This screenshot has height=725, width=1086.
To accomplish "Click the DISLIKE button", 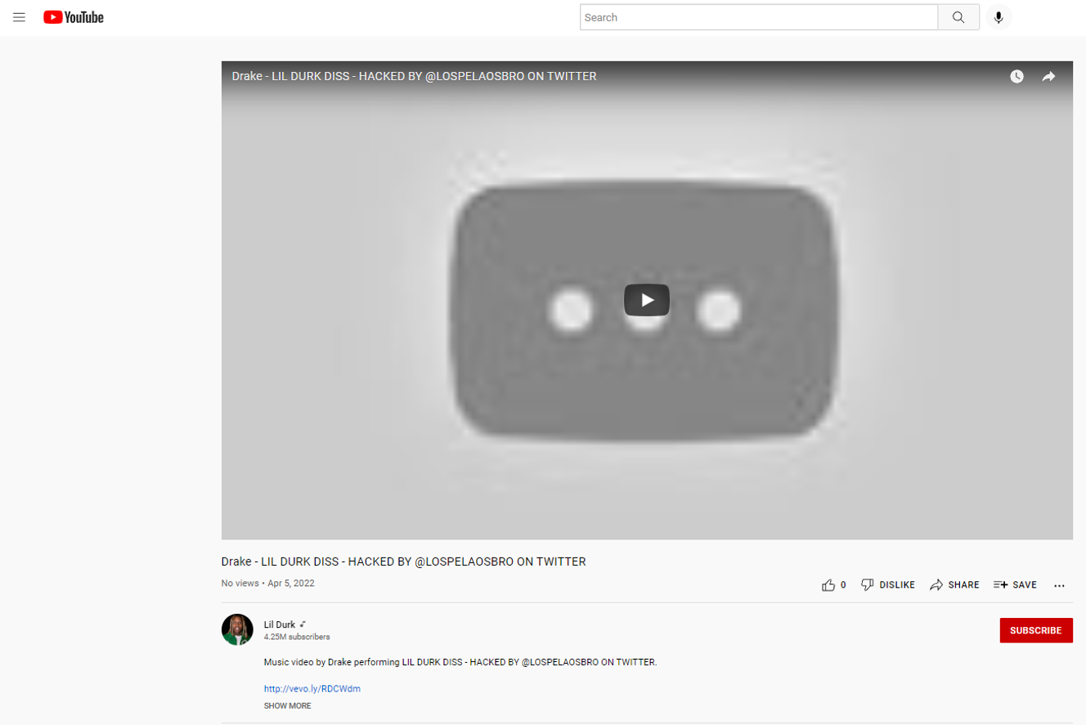I will tap(888, 585).
